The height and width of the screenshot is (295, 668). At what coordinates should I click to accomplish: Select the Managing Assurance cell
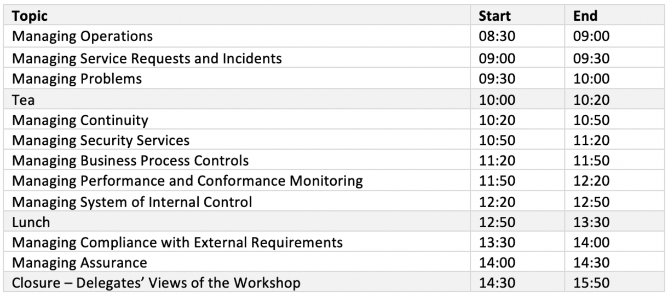pyautogui.click(x=79, y=263)
